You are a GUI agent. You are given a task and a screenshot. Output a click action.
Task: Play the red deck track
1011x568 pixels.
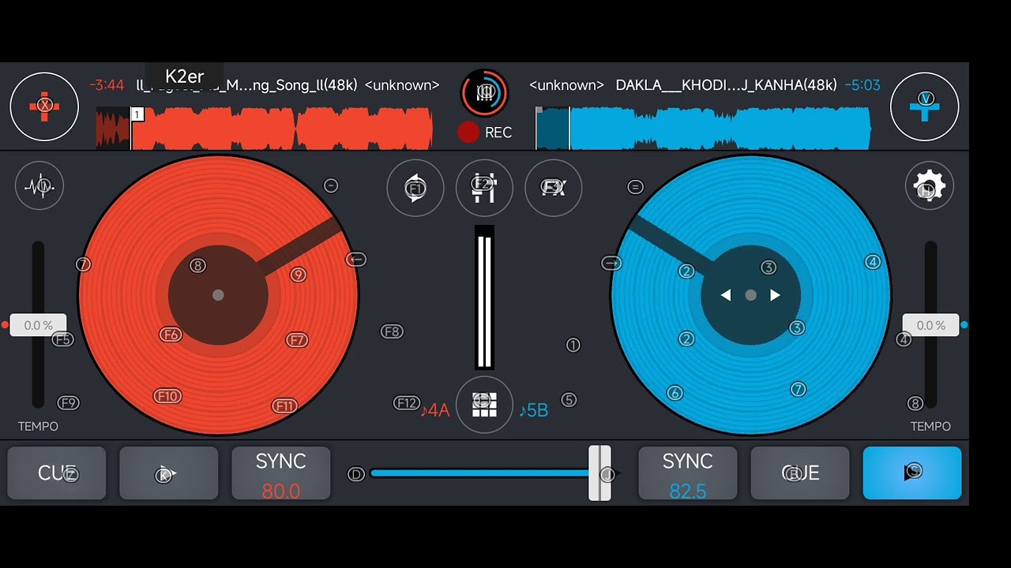click(x=168, y=473)
